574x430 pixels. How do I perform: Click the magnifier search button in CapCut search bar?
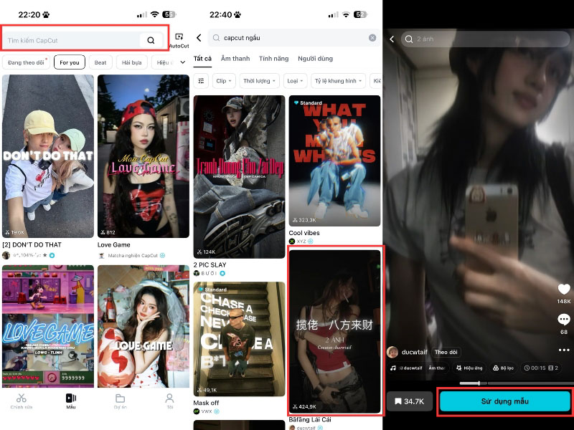coord(151,40)
